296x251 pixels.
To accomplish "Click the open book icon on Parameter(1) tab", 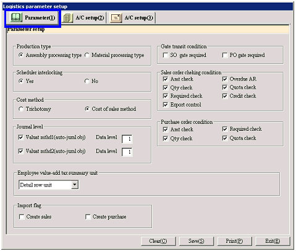I will point(16,17).
